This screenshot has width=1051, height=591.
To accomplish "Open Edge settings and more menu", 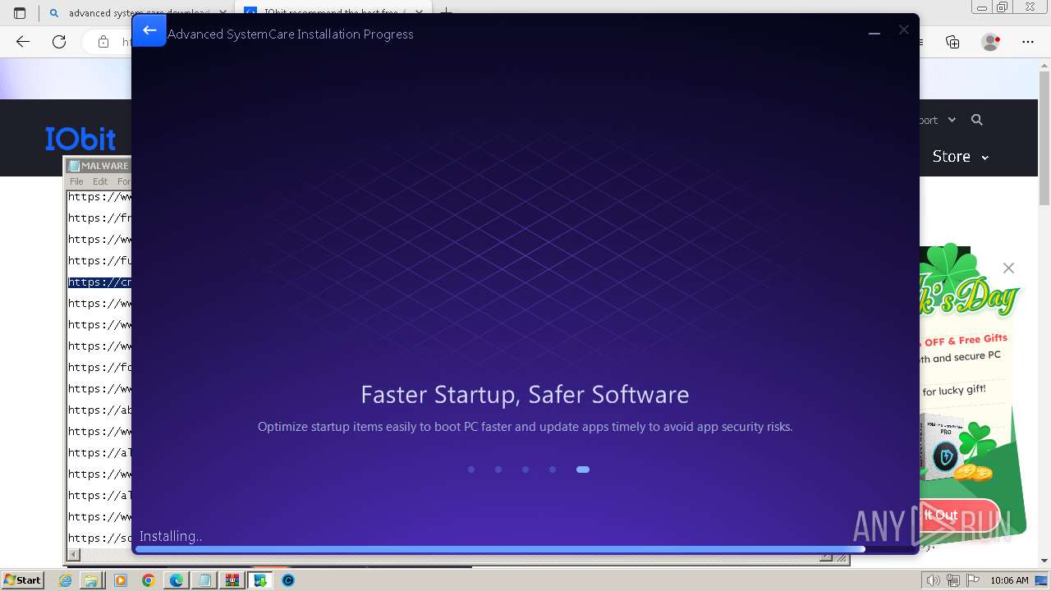I will 1028,42.
